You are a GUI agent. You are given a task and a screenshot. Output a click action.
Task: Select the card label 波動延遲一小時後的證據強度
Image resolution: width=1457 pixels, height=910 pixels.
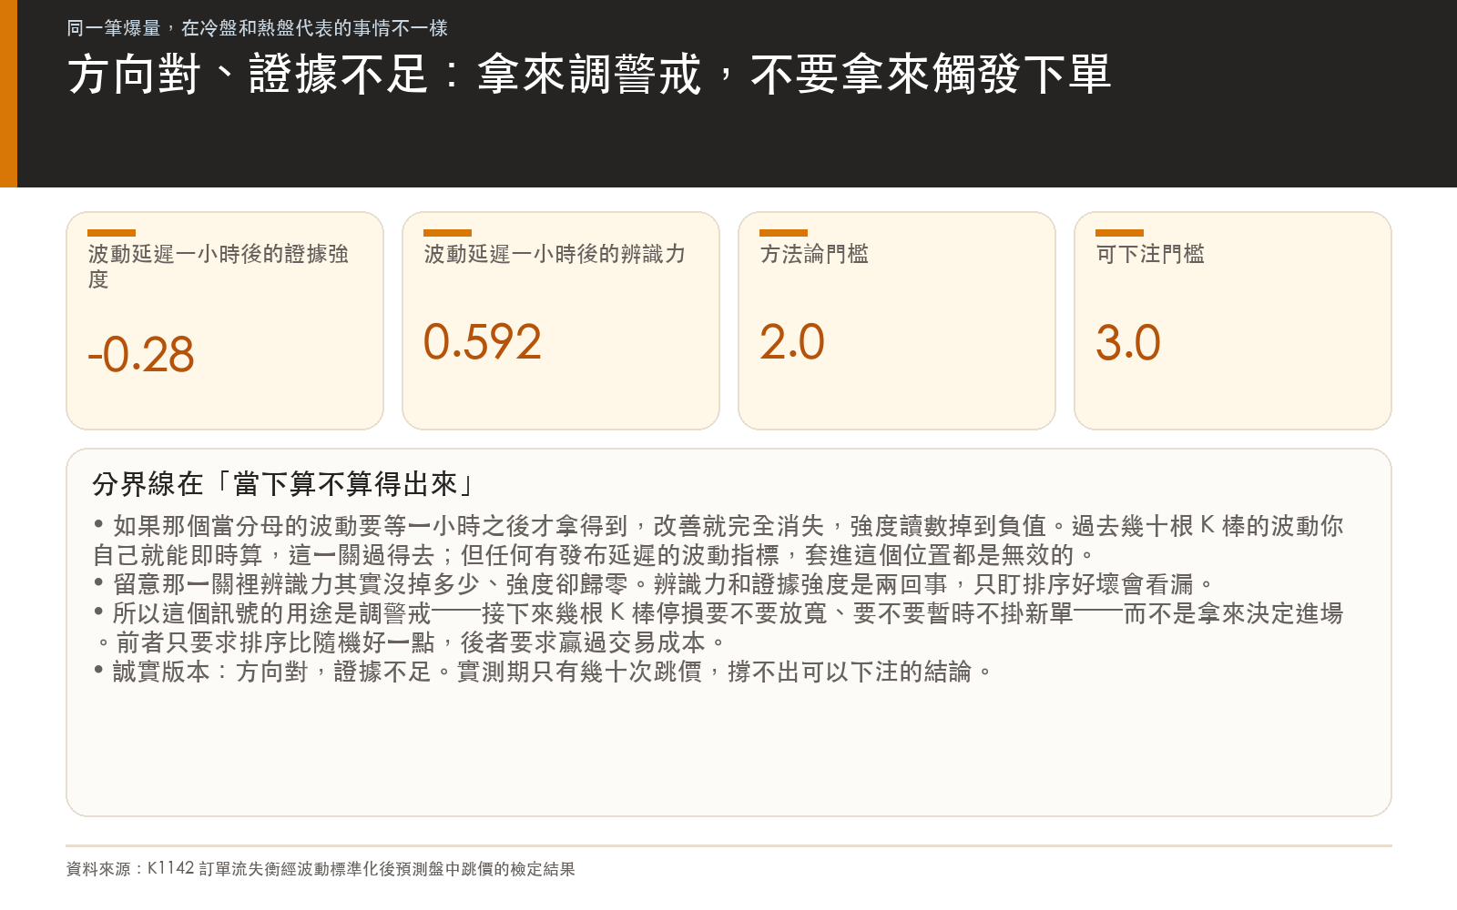coord(219,267)
